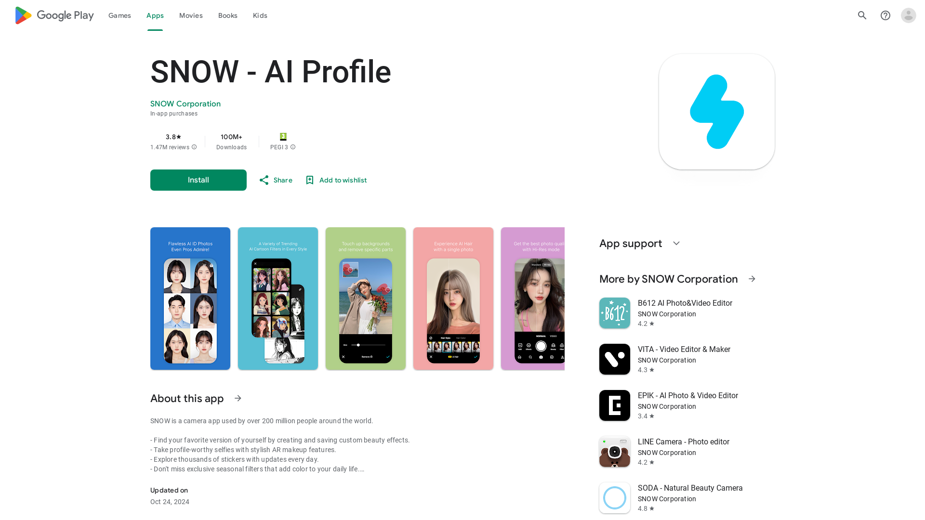Open the VITA Video Editor app icon
Screen dimensions: 925x520
point(614,359)
